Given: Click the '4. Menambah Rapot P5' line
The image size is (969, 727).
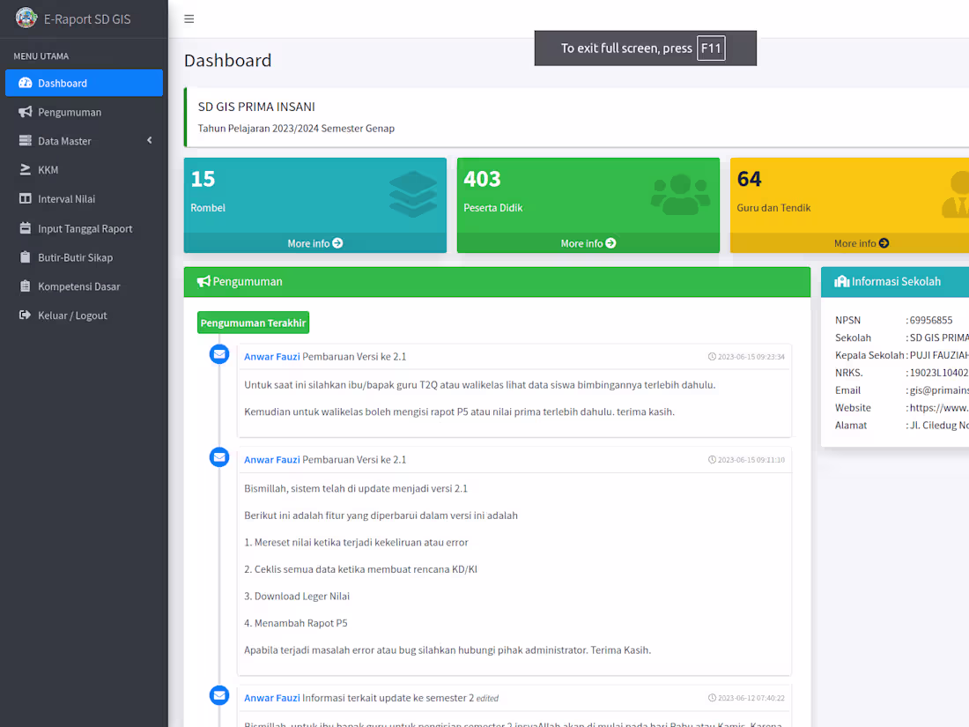Looking at the screenshot, I should [296, 623].
